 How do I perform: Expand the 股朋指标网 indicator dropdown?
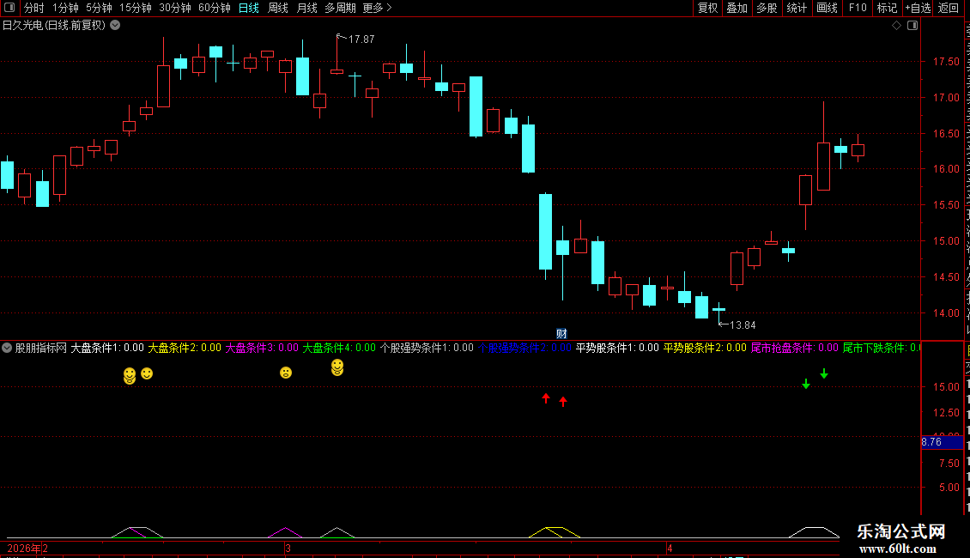pyautogui.click(x=7, y=348)
